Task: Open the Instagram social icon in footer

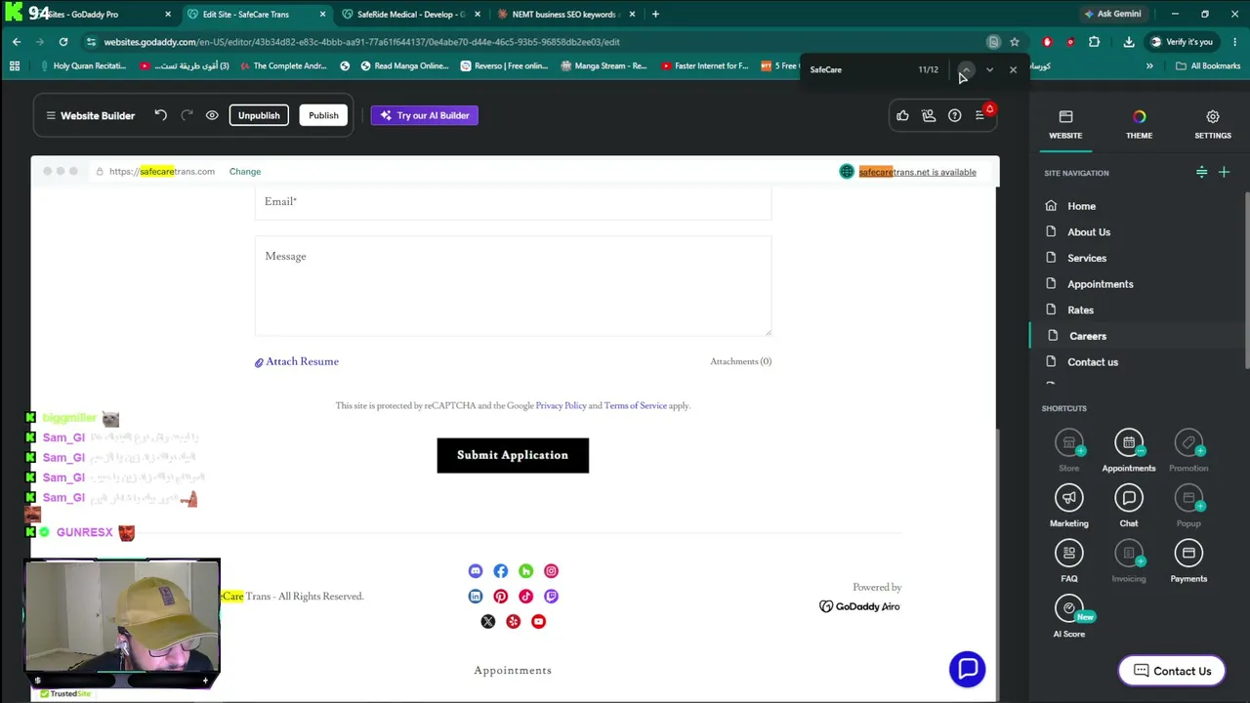Action: click(x=552, y=571)
